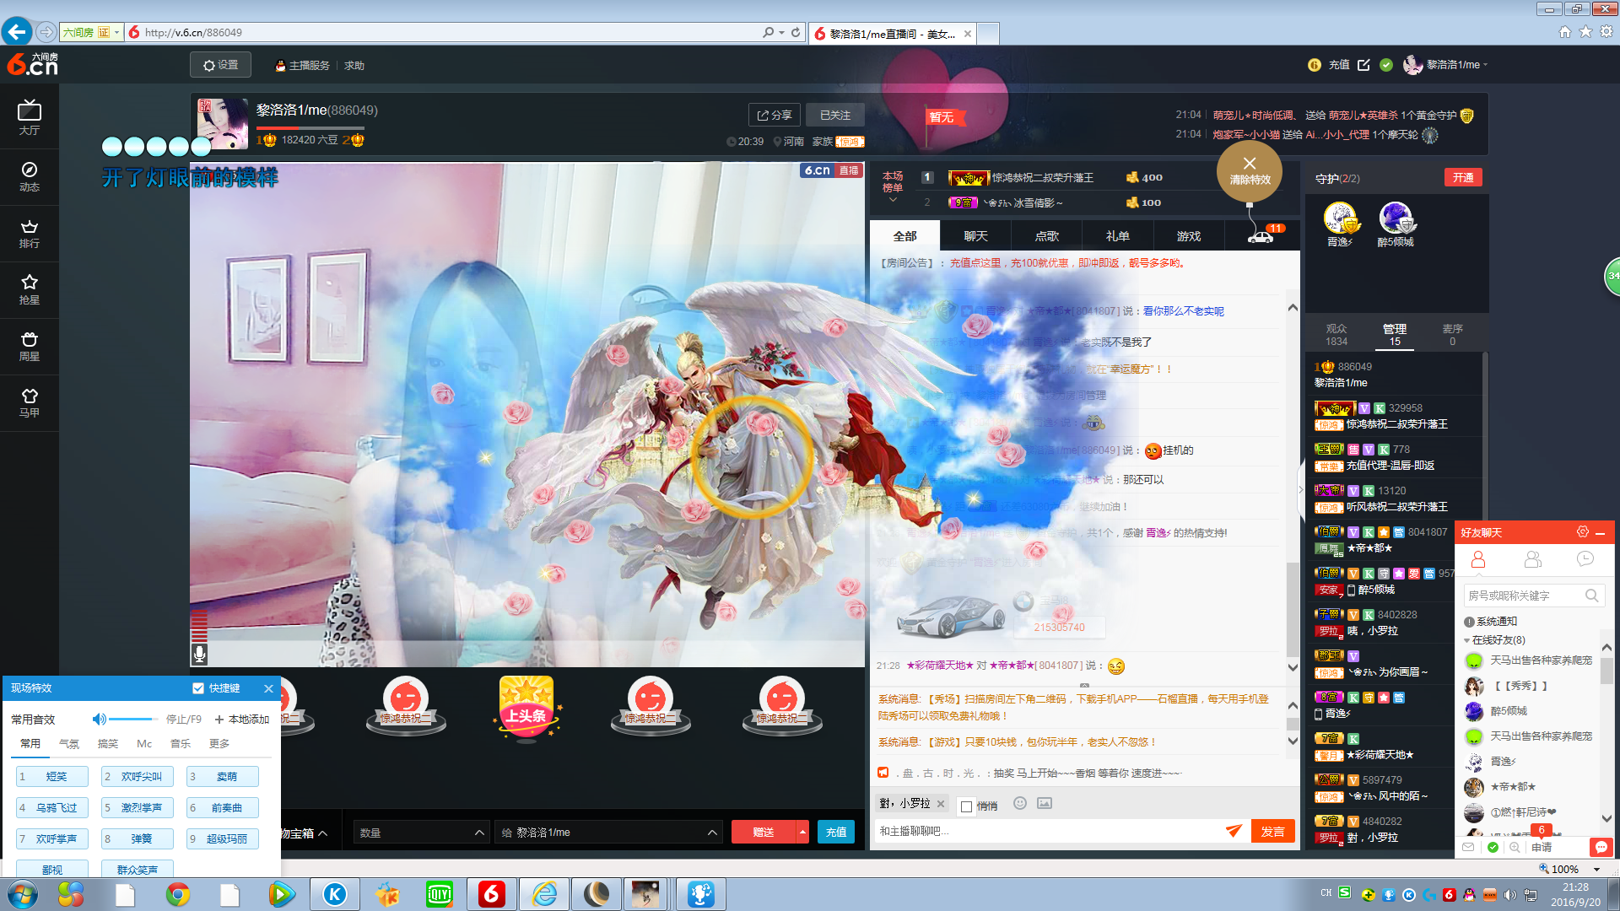The width and height of the screenshot is (1620, 911).
Task: Collapse the 在线好友(8) group
Action: coord(1466,640)
